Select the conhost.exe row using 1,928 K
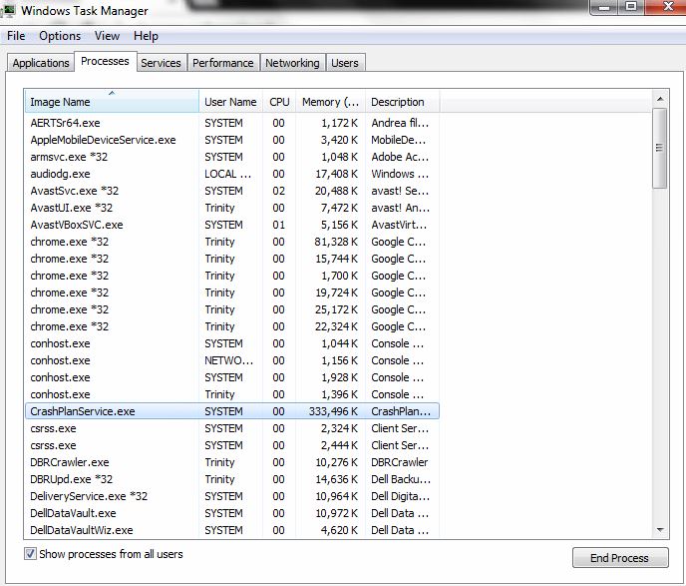 [232, 377]
